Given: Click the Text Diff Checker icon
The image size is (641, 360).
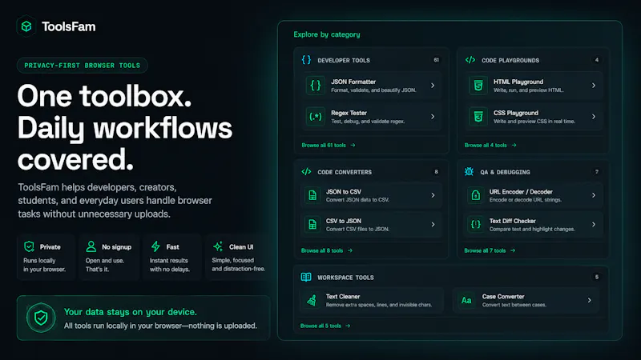Looking at the screenshot, I should click(475, 225).
